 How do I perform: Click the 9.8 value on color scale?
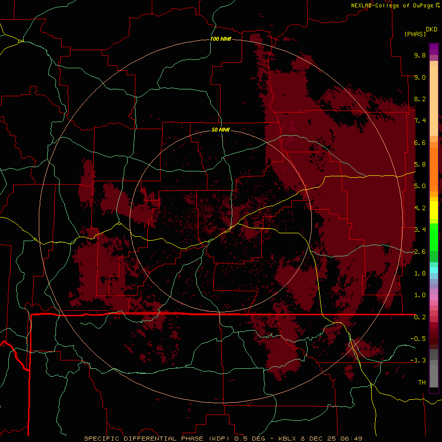pyautogui.click(x=420, y=55)
